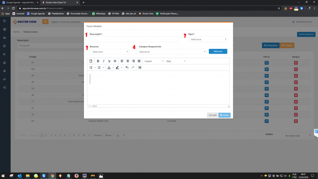The image size is (318, 179).
Task: Apply strikethrough formatting
Action: click(x=115, y=61)
